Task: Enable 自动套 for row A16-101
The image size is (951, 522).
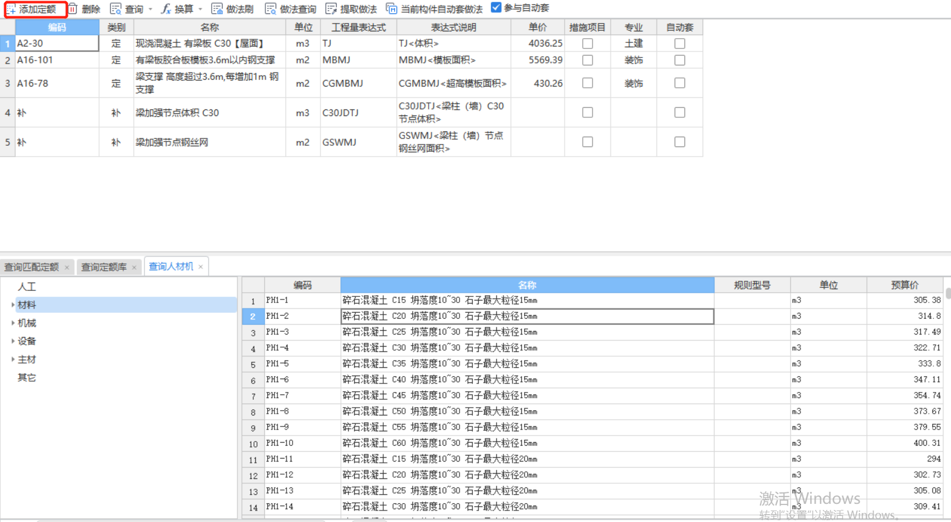Action: point(680,60)
